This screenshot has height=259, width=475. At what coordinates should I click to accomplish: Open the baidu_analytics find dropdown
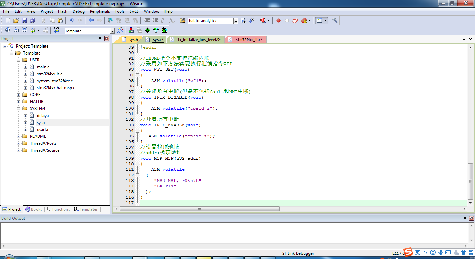pyautogui.click(x=236, y=21)
